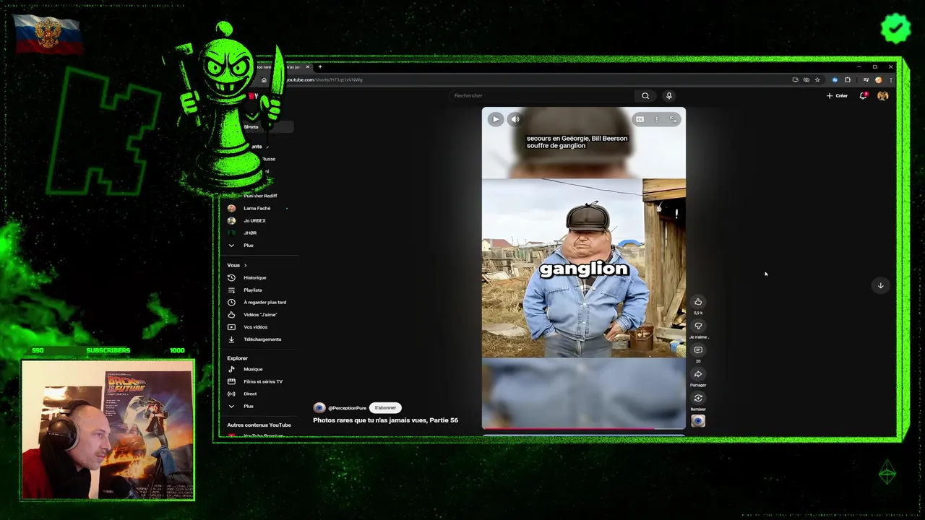Click the search magnifier button
Viewport: 925px width, 520px height.
645,95
